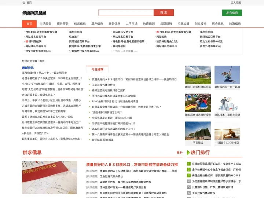Open the 教育培训 navigation item
264x198 pixels.
coord(149,24)
